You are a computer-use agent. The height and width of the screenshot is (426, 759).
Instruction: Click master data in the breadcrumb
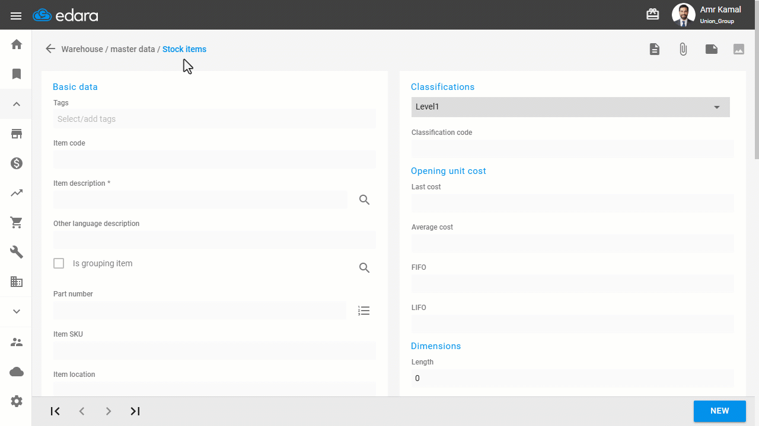pyautogui.click(x=133, y=49)
